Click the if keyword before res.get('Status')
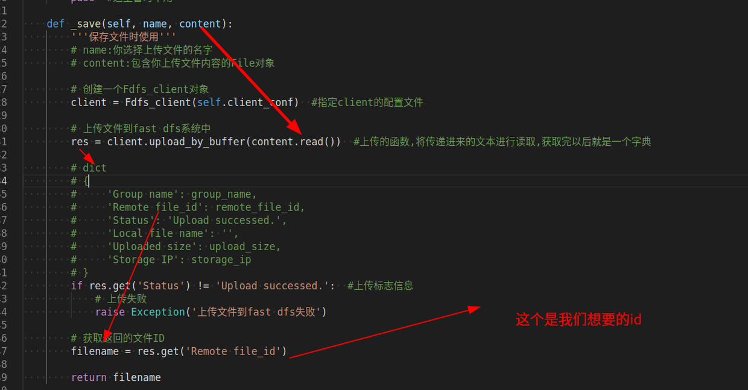The image size is (748, 390). pos(77,286)
